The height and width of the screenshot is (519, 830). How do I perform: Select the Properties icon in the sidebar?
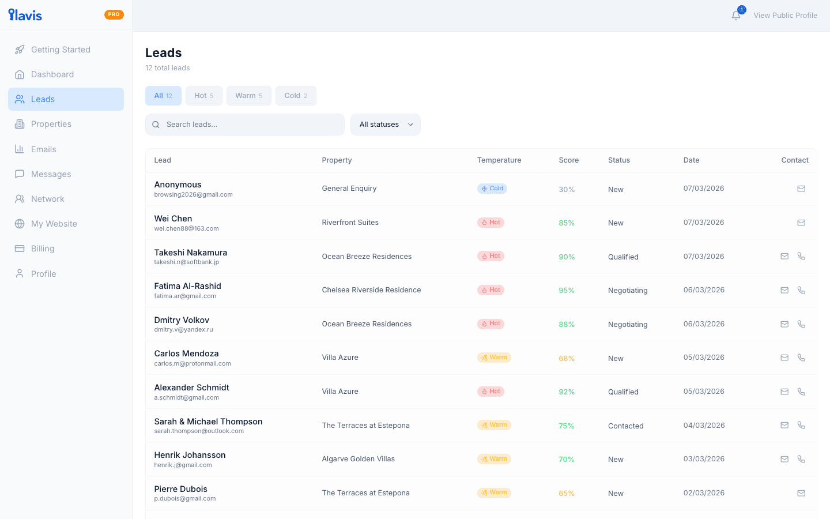click(x=19, y=123)
